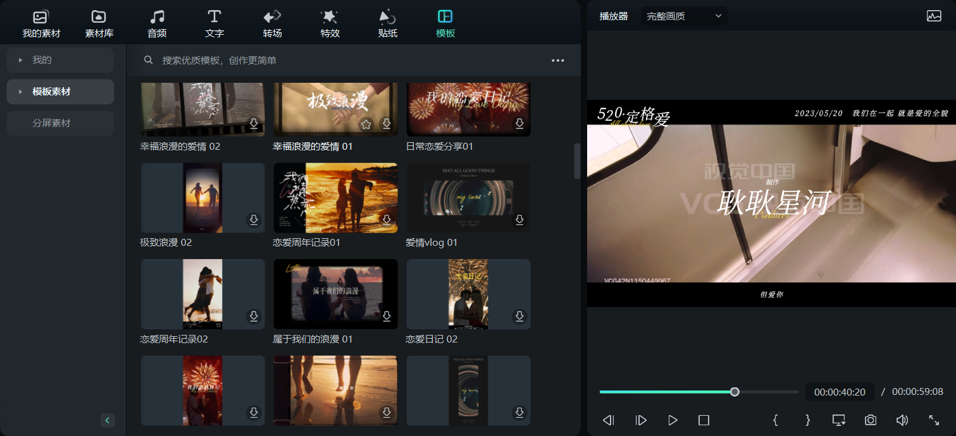Set a mark-in point with the brace icon
The height and width of the screenshot is (436, 956).
coord(774,420)
